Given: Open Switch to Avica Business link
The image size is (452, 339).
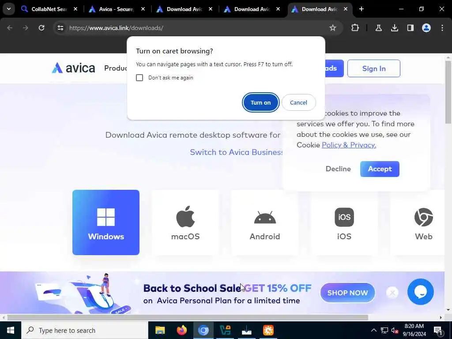Looking at the screenshot, I should coord(237,152).
